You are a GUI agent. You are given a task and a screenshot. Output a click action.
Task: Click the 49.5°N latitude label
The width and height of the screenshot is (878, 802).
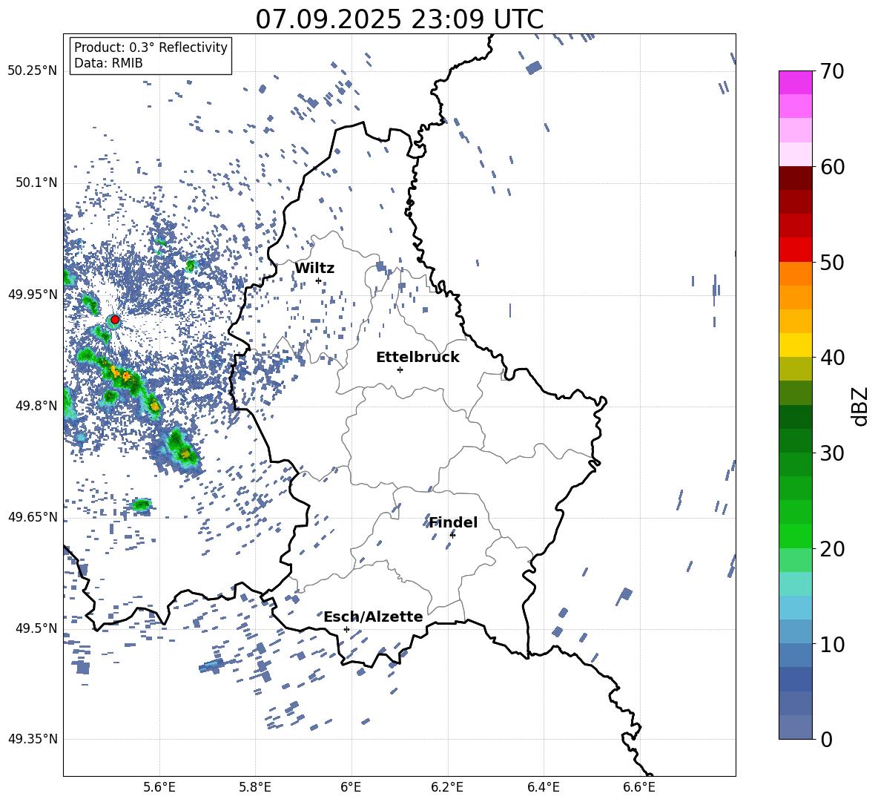(x=36, y=628)
